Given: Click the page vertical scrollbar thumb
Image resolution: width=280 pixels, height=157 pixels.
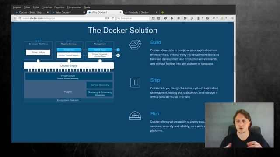Looking at the screenshot, I should 234,64.
